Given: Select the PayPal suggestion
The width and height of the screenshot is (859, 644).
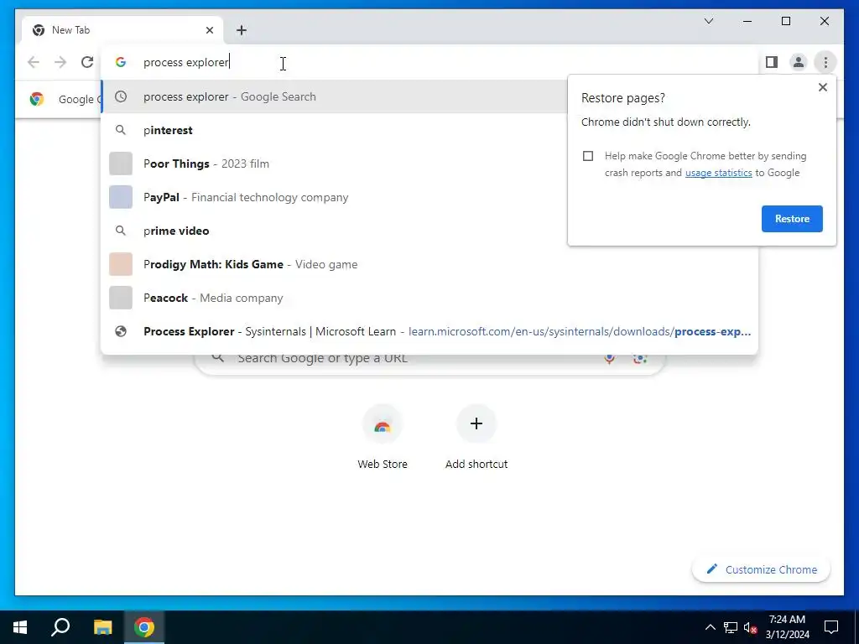Looking at the screenshot, I should pyautogui.click(x=334, y=197).
